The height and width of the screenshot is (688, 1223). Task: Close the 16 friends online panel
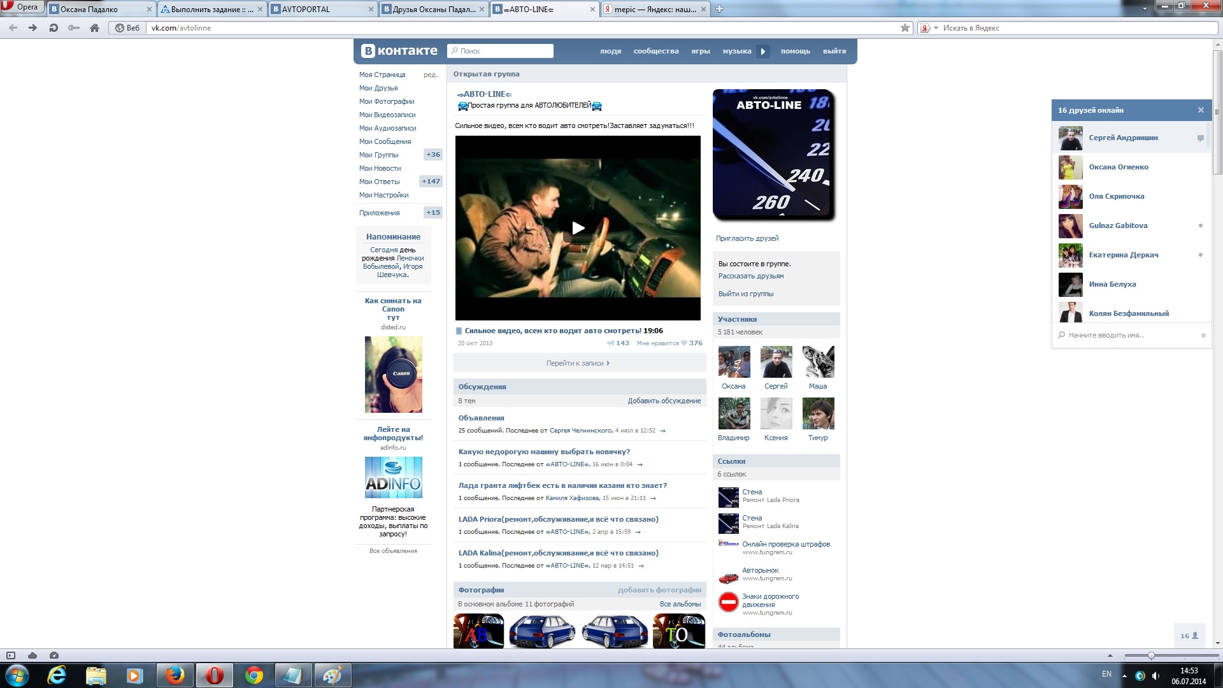tap(1201, 110)
